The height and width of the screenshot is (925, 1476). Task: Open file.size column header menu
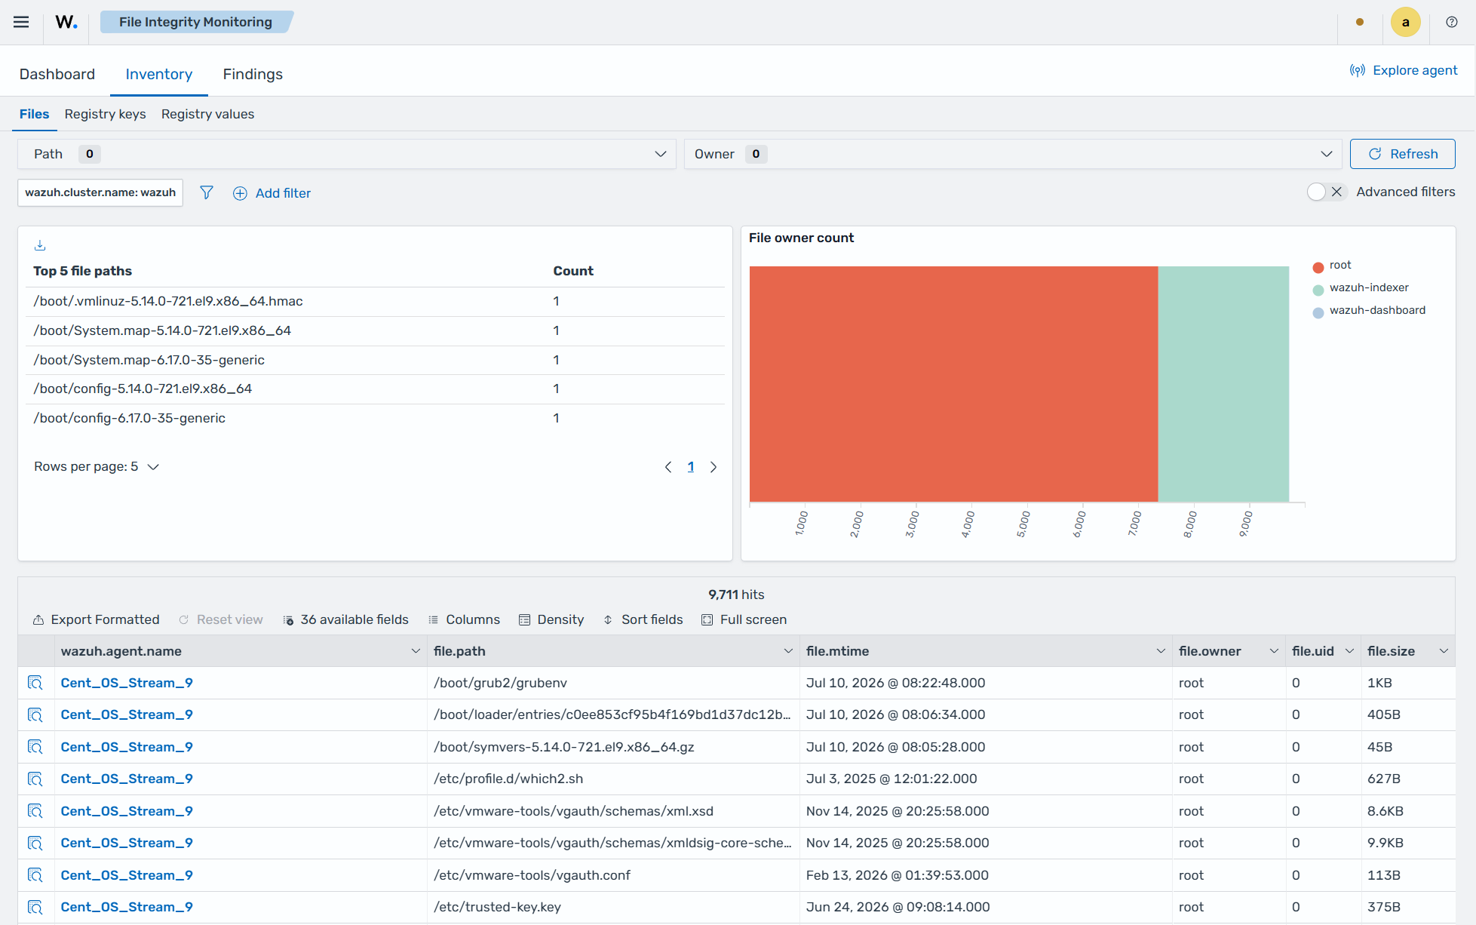tap(1444, 651)
